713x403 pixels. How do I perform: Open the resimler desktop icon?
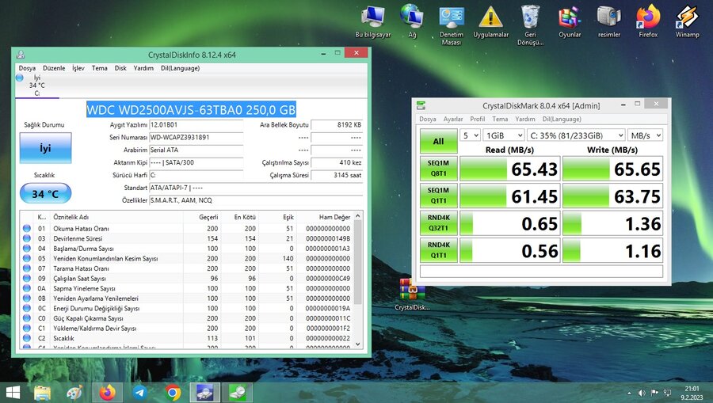(x=609, y=22)
